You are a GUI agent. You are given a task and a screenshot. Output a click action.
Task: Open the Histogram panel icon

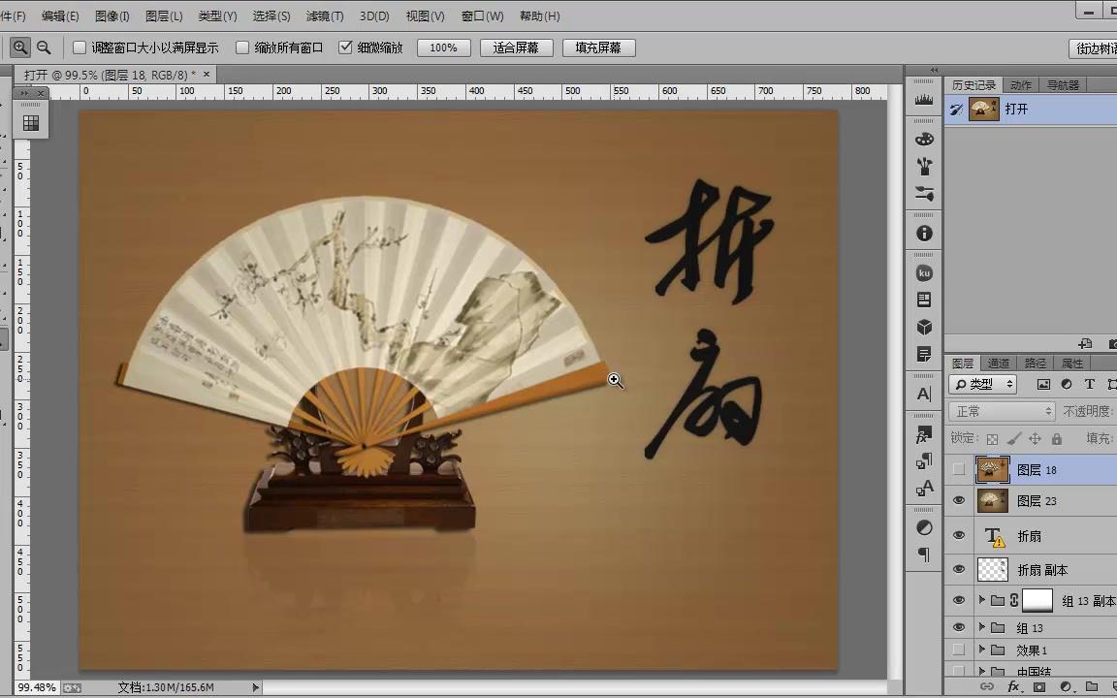[923, 100]
